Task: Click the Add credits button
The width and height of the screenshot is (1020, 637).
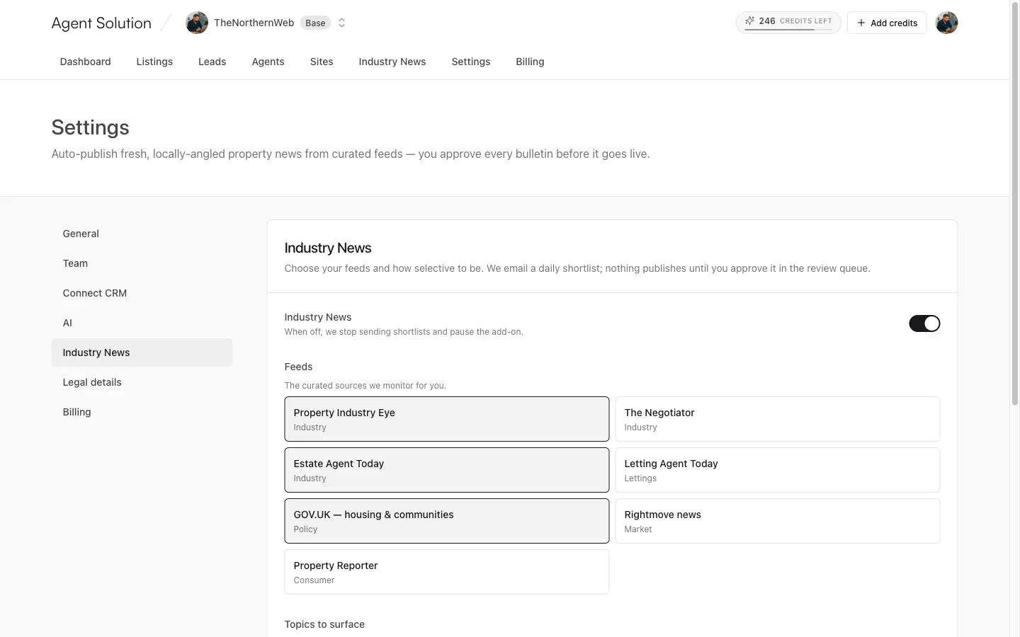Action: click(x=887, y=23)
